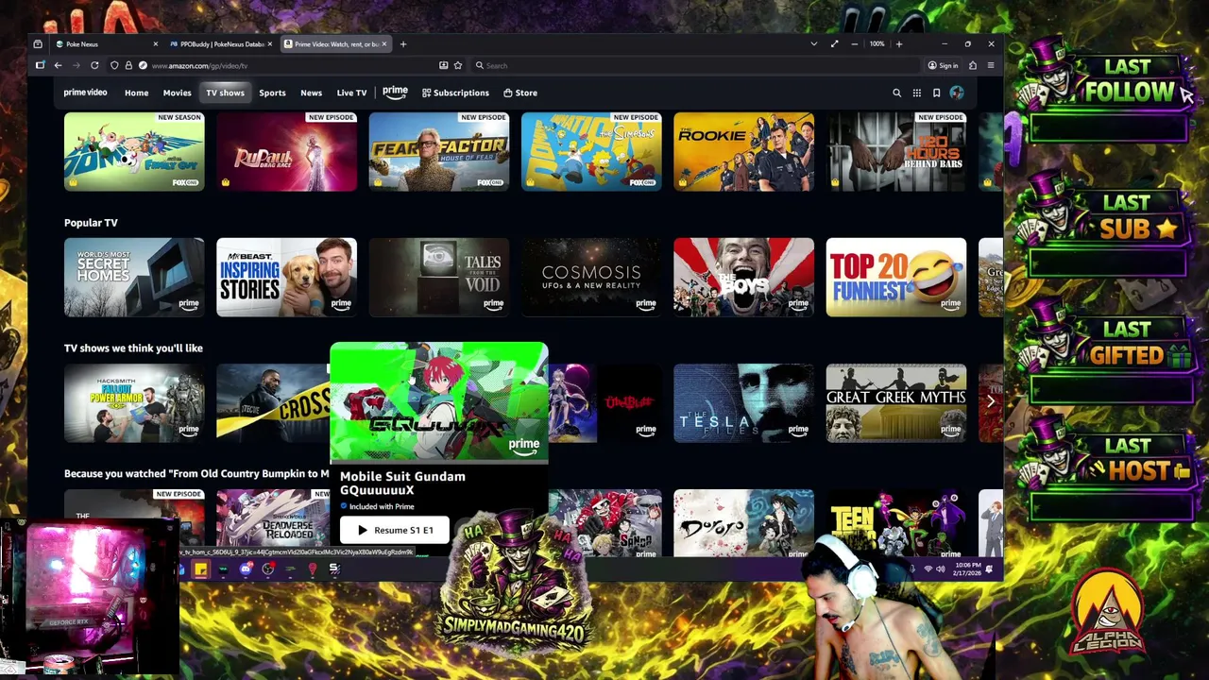Open the Prime Video search icon

pyautogui.click(x=896, y=93)
